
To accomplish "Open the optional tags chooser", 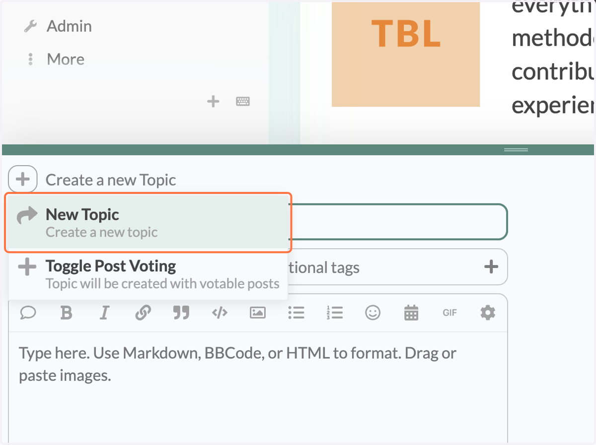I will tap(397, 267).
